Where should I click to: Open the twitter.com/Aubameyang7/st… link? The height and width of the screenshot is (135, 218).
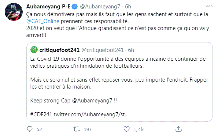[x=91, y=115]
